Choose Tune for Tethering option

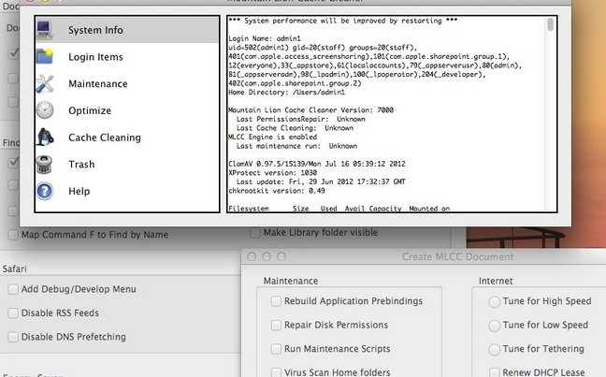494,350
